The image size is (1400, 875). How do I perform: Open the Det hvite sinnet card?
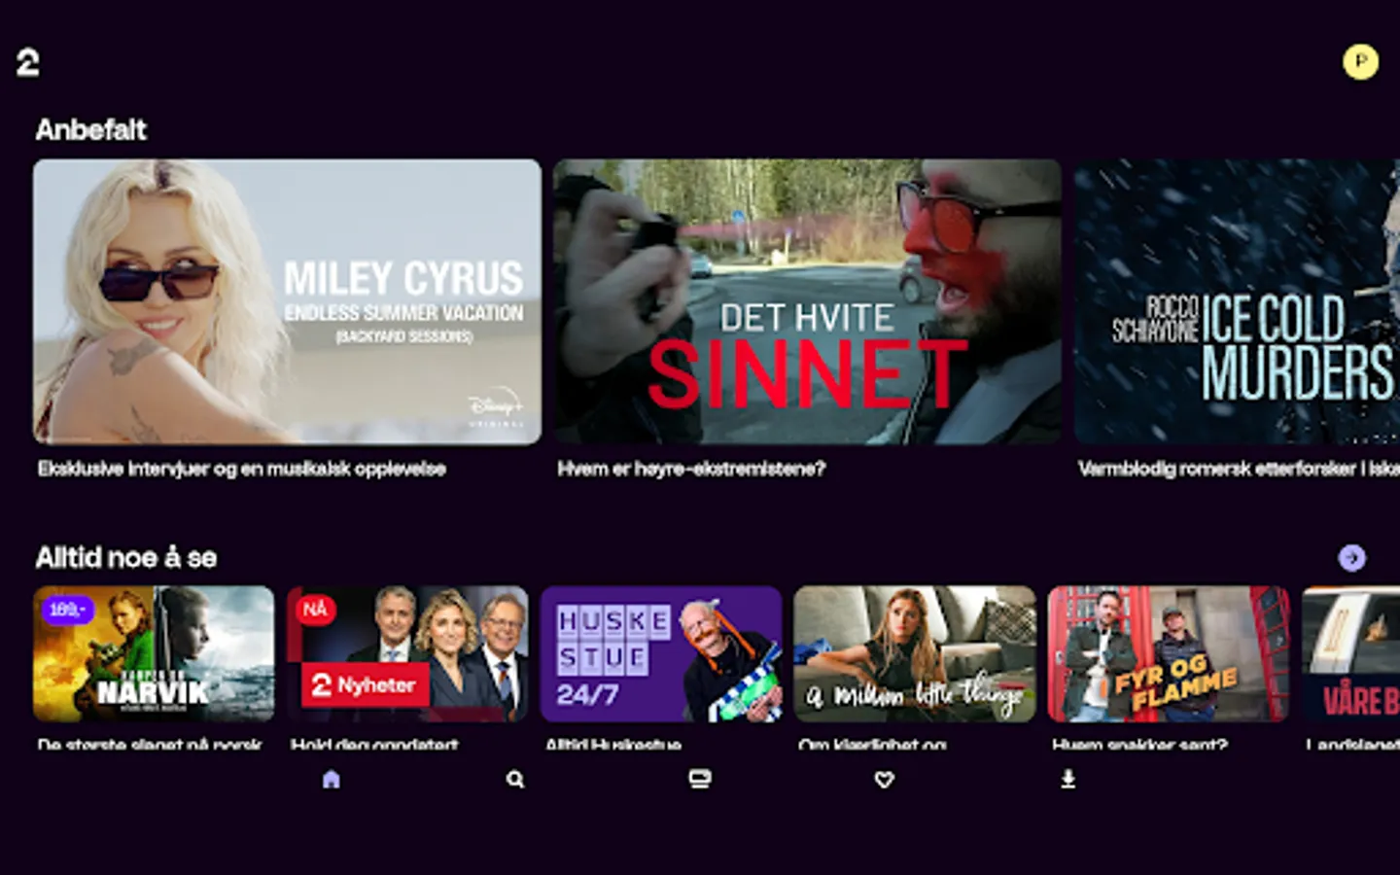(x=807, y=301)
